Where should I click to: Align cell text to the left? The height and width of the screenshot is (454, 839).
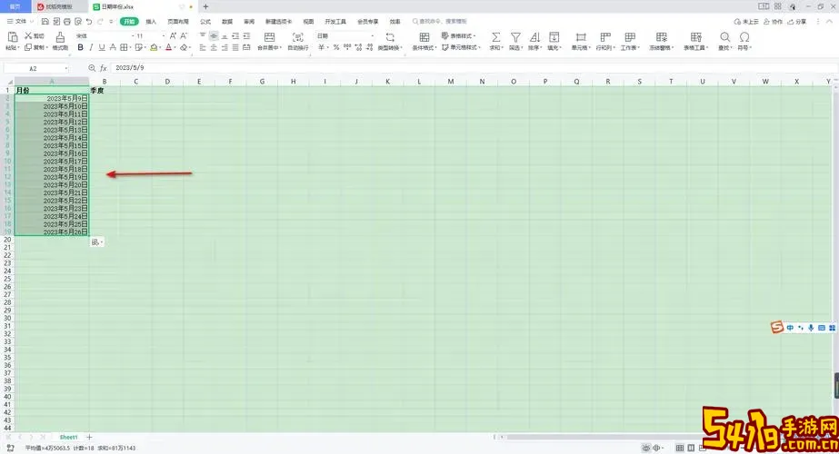click(203, 47)
